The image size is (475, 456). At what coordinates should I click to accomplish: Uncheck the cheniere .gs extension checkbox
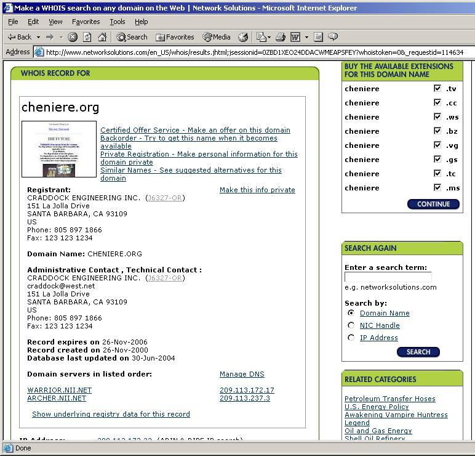click(x=437, y=159)
